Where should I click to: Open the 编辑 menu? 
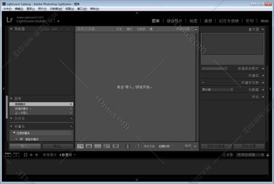tap(19, 9)
